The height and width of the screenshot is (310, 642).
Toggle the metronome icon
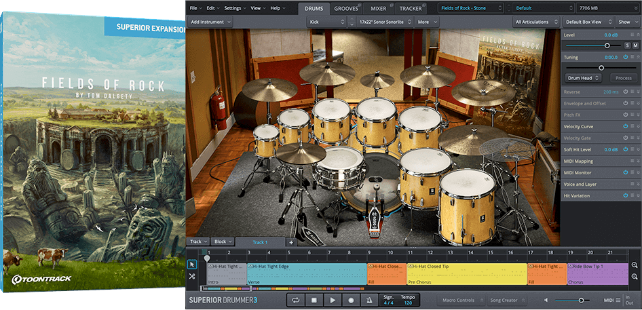click(x=369, y=299)
